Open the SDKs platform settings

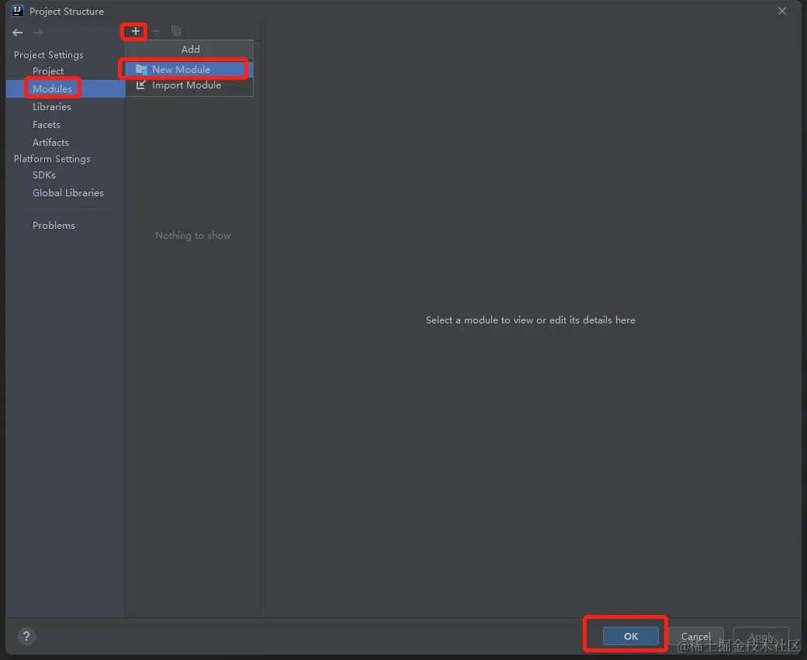pos(44,175)
